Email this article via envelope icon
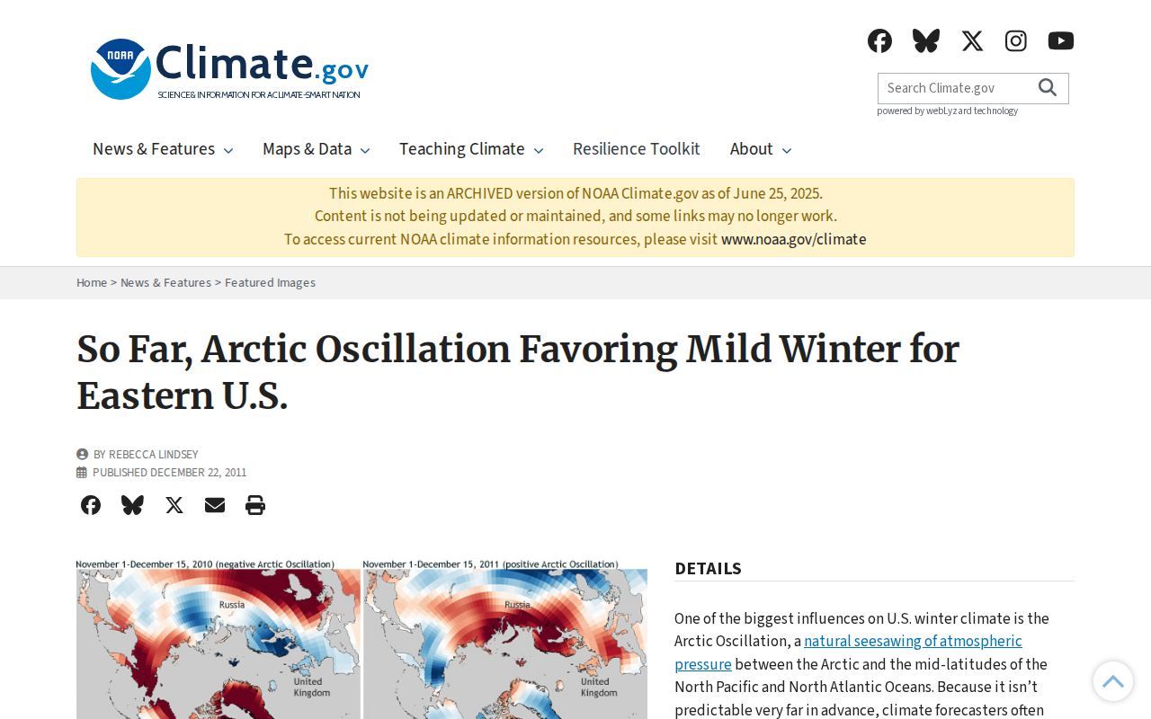This screenshot has height=719, width=1151. pyautogui.click(x=215, y=505)
